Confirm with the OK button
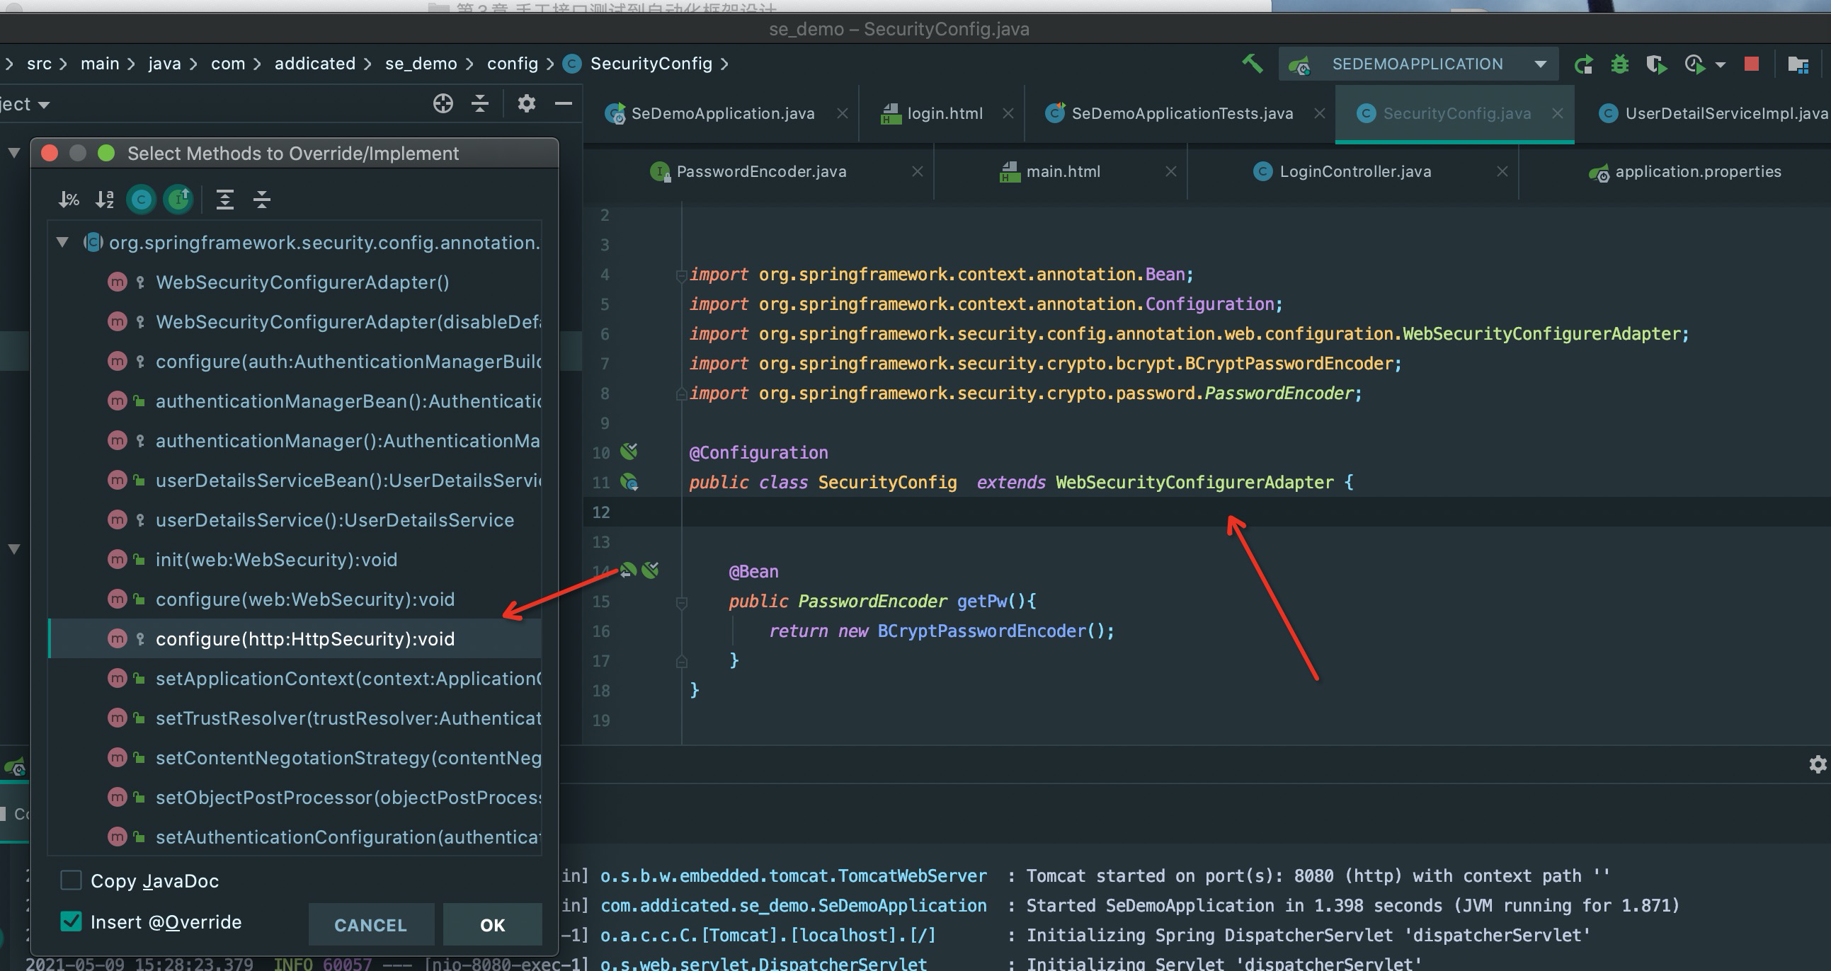This screenshot has width=1831, height=971. tap(493, 925)
